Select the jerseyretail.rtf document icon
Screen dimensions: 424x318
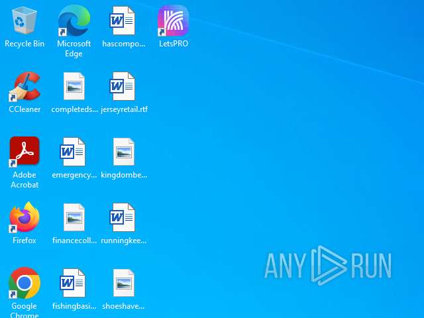(122, 86)
